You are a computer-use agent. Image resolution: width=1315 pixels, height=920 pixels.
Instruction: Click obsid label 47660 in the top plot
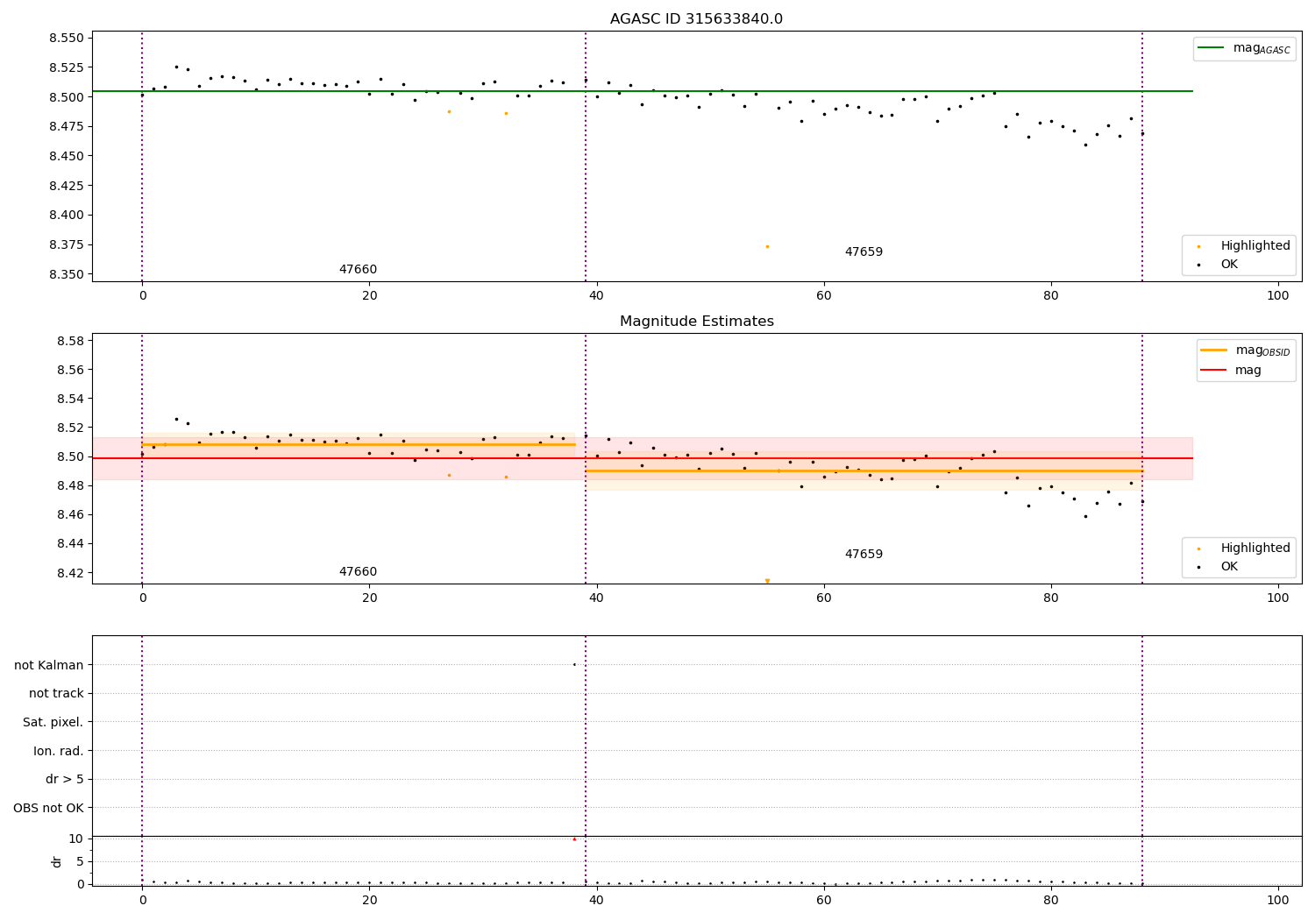point(358,270)
